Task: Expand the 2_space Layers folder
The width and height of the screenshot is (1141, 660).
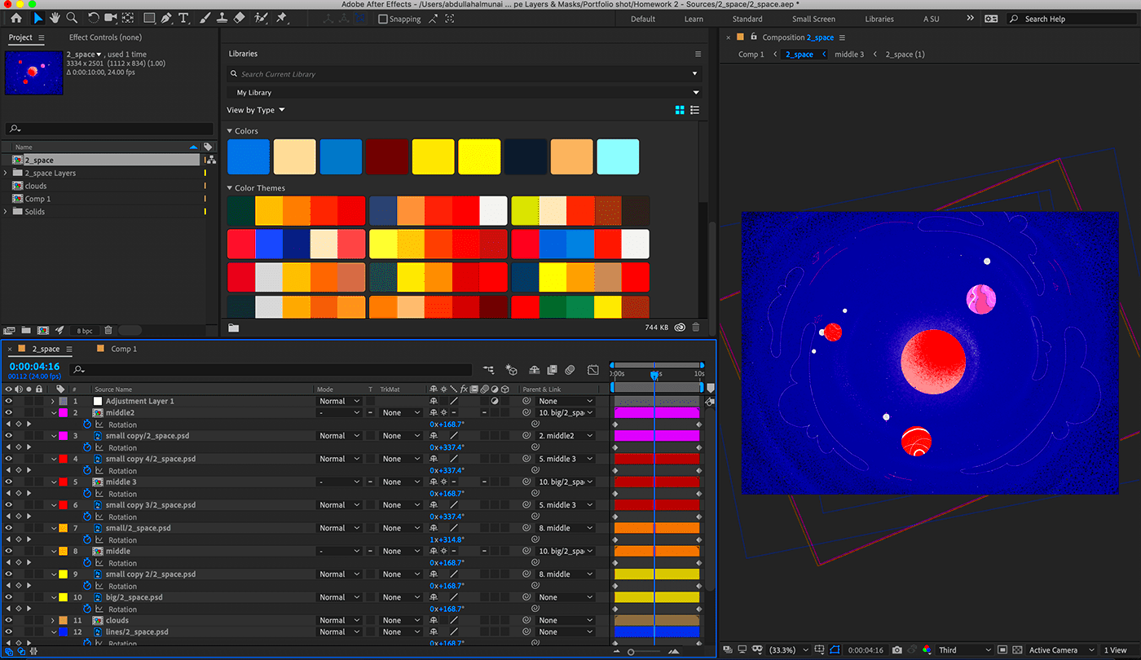Action: (x=5, y=173)
